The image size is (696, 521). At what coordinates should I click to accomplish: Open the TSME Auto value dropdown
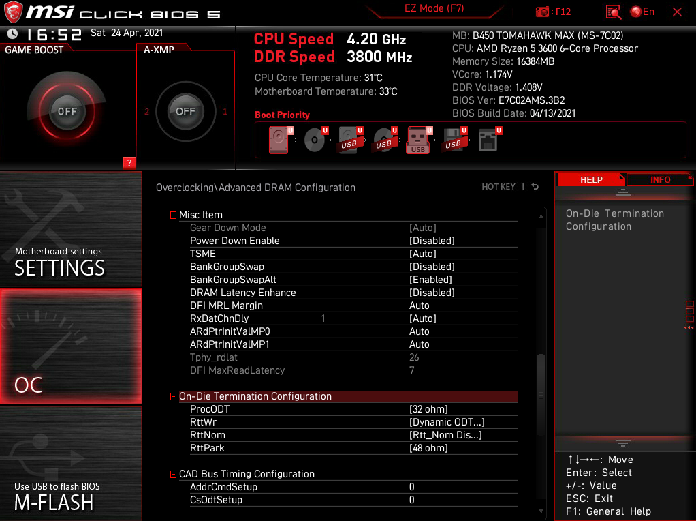422,254
